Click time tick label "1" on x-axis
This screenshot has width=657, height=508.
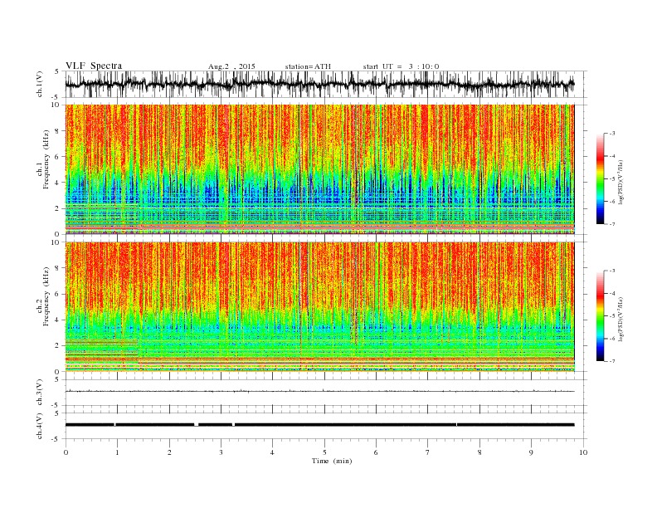point(117,452)
